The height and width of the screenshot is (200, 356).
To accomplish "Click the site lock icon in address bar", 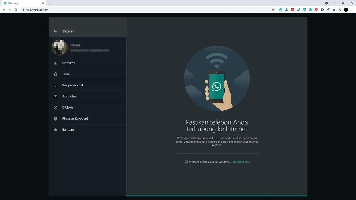I will [23, 10].
